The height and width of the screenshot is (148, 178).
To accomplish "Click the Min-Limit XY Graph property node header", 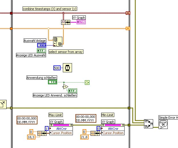I will click(113, 125).
